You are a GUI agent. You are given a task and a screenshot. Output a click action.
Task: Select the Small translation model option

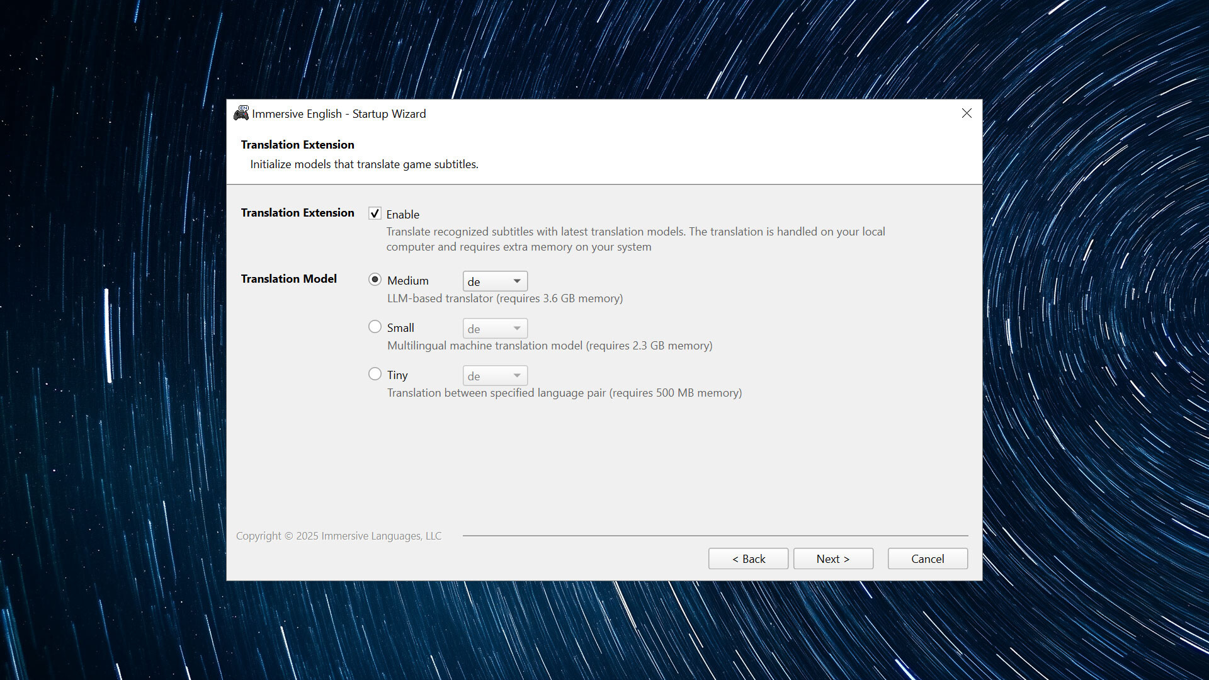pos(375,326)
